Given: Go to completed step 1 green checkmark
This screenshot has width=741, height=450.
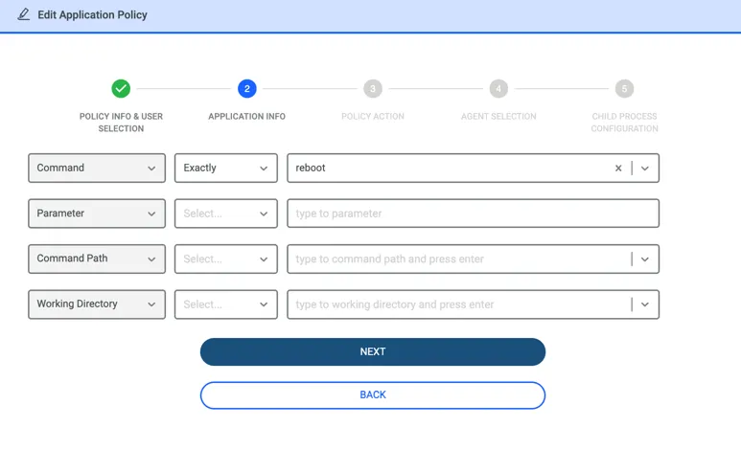Looking at the screenshot, I should [121, 89].
